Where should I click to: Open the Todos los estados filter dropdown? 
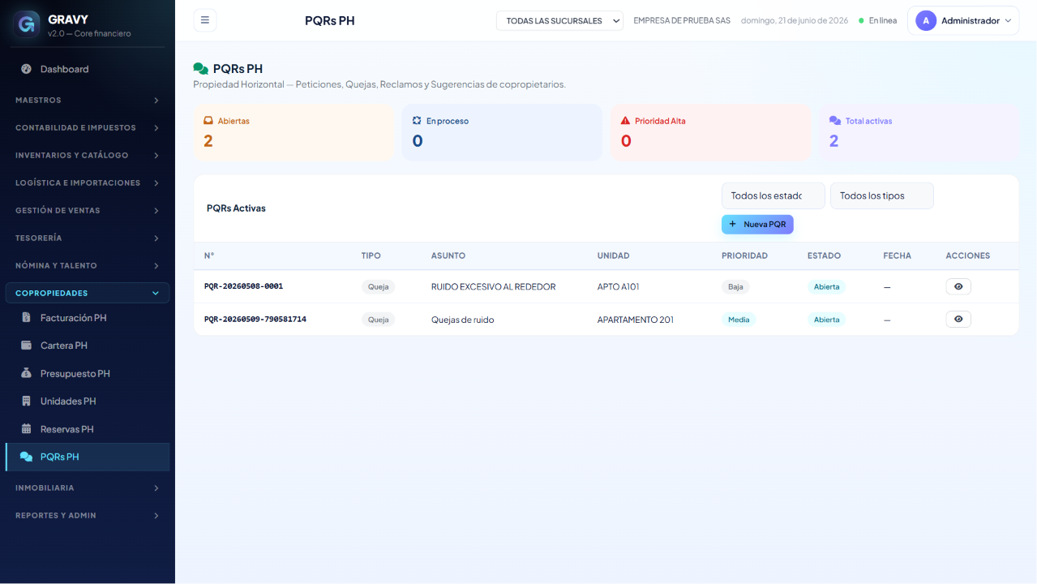(x=773, y=195)
